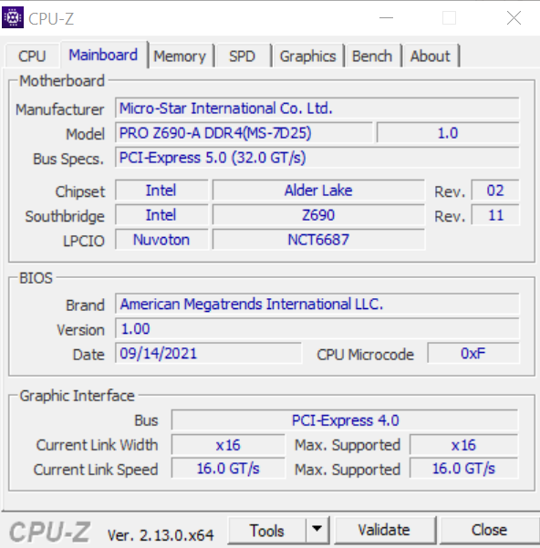
Task: Select the Z690 southbridge value
Action: point(318,215)
